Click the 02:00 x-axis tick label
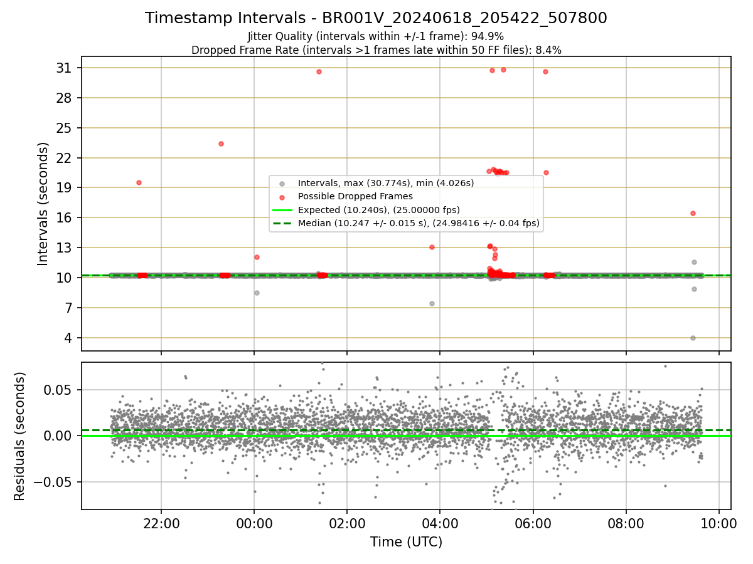This screenshot has height=564, width=753. (x=347, y=523)
